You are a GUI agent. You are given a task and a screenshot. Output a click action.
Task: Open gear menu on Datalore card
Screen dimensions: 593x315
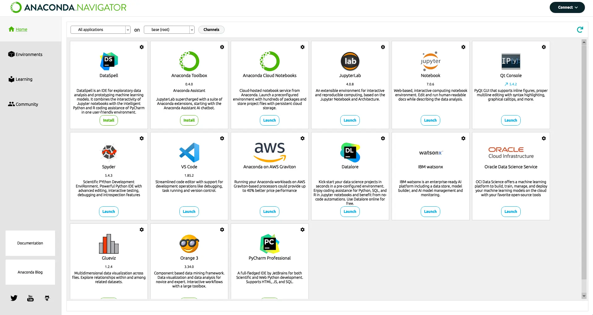[383, 138]
